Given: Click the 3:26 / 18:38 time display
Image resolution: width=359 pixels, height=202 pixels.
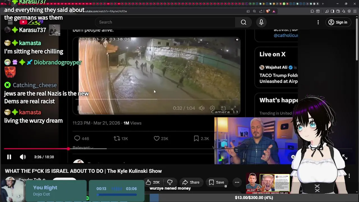Looking at the screenshot, I should (44, 157).
